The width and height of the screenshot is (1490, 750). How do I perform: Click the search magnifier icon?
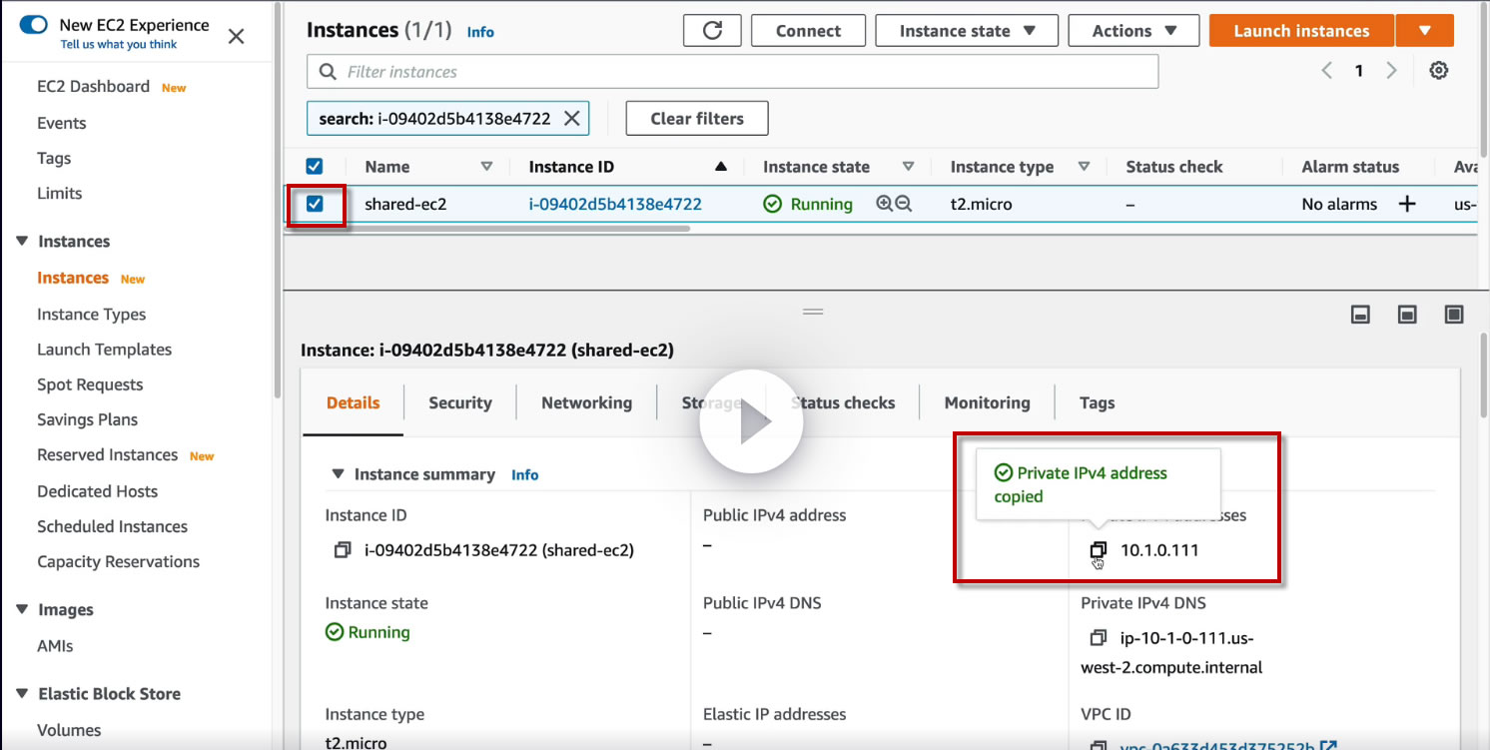[327, 72]
